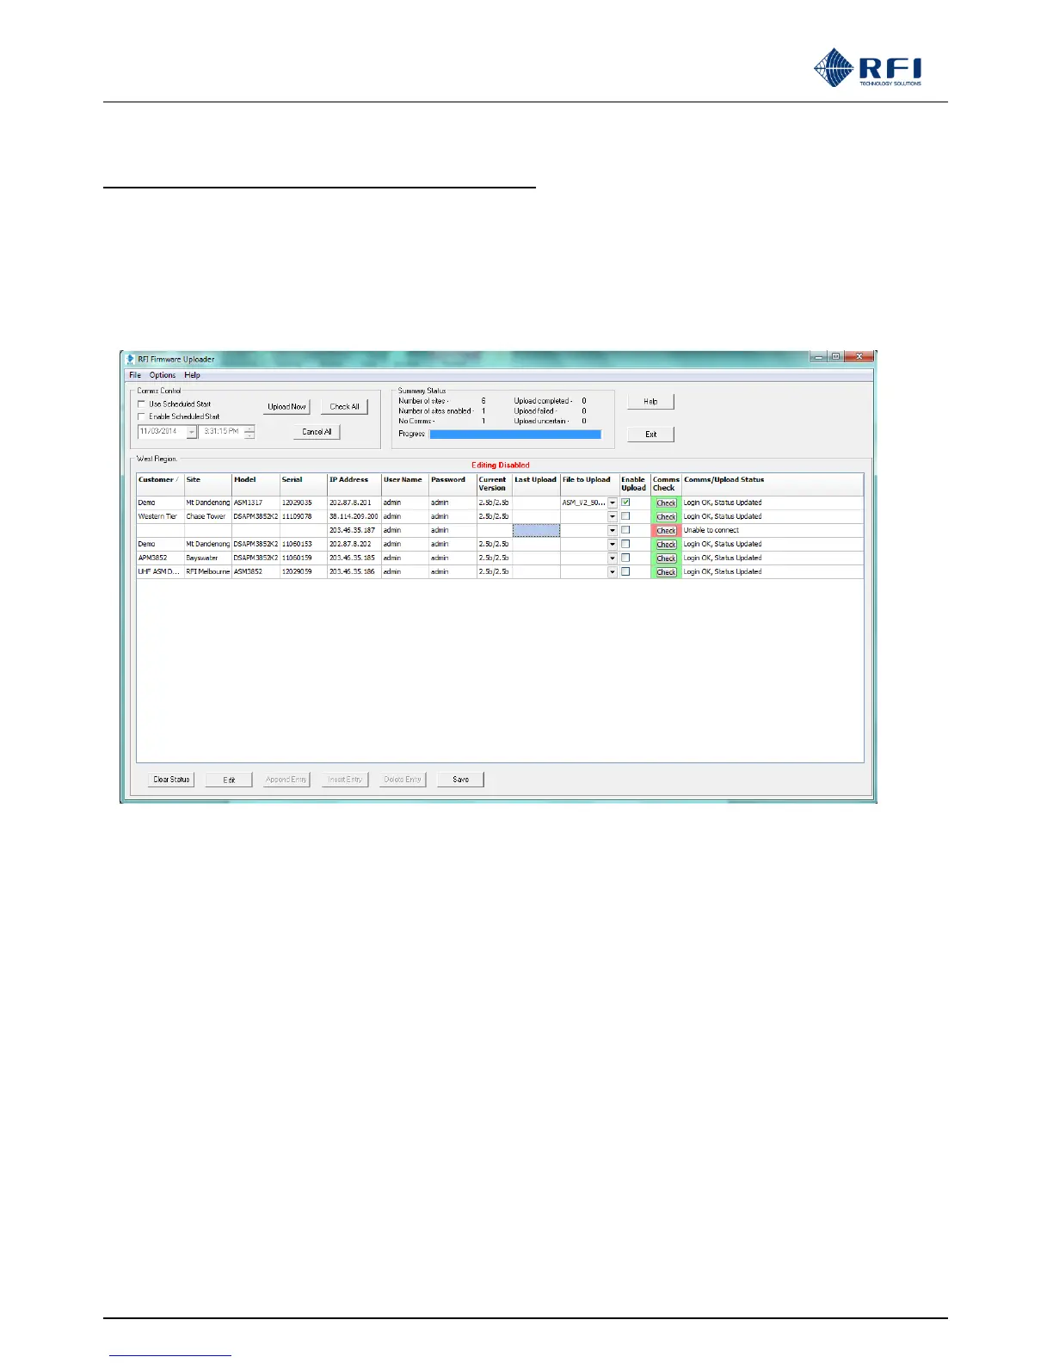1053x1363 pixels.
Task: Open the Options menu
Action: pos(163,375)
